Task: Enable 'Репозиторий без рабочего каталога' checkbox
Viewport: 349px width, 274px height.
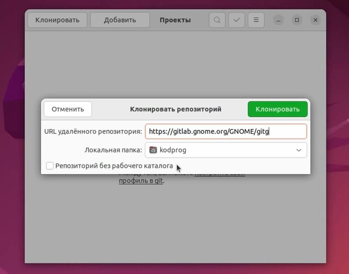Action: click(x=49, y=166)
